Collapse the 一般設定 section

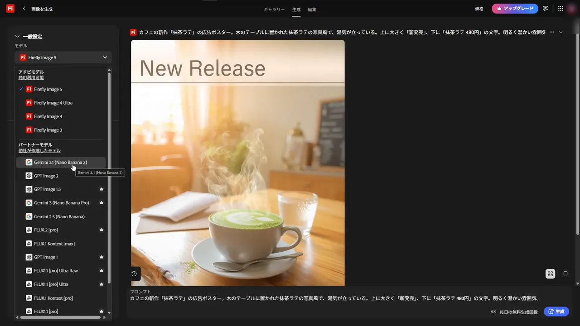18,36
